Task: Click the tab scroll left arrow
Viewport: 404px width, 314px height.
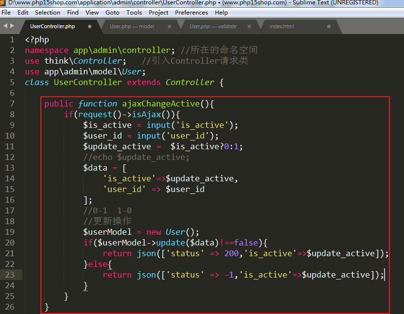Action: tap(5, 26)
